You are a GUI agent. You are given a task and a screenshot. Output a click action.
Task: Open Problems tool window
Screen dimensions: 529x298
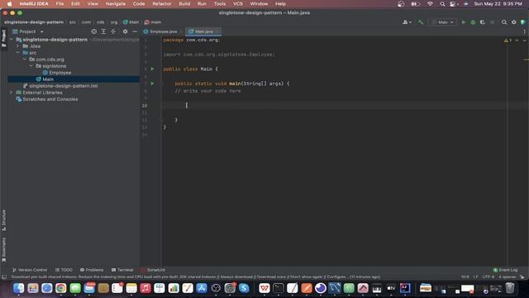tap(92, 270)
